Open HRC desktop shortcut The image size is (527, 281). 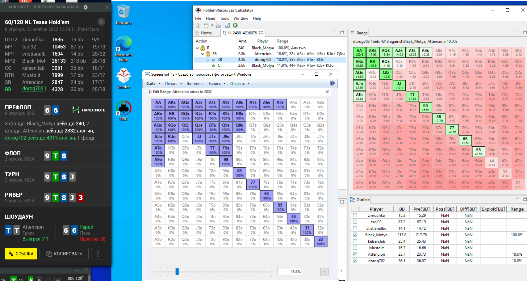(x=123, y=111)
